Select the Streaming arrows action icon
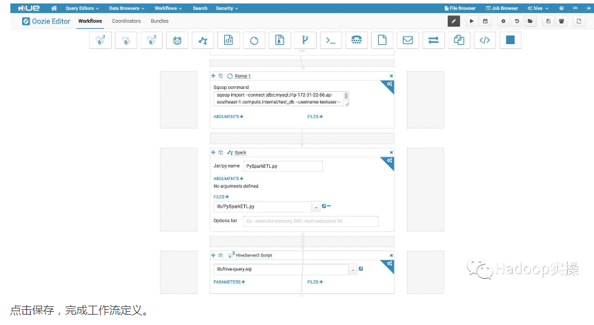This screenshot has width=594, height=325. pos(433,40)
